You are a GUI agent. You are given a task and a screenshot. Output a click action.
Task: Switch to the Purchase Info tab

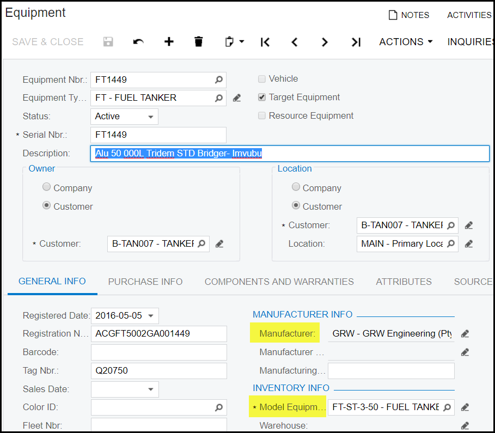point(145,282)
